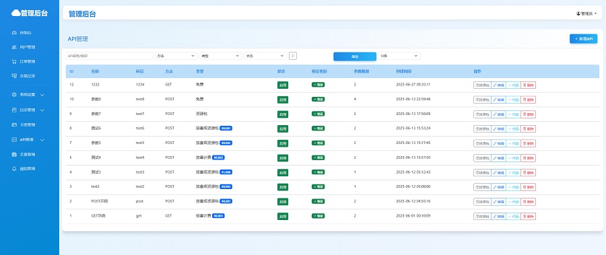Toggle the 启用 status badge for test2
Screen dimensions: 606x255
283,187
